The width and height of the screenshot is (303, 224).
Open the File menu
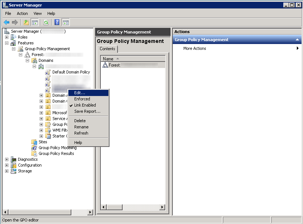8,13
